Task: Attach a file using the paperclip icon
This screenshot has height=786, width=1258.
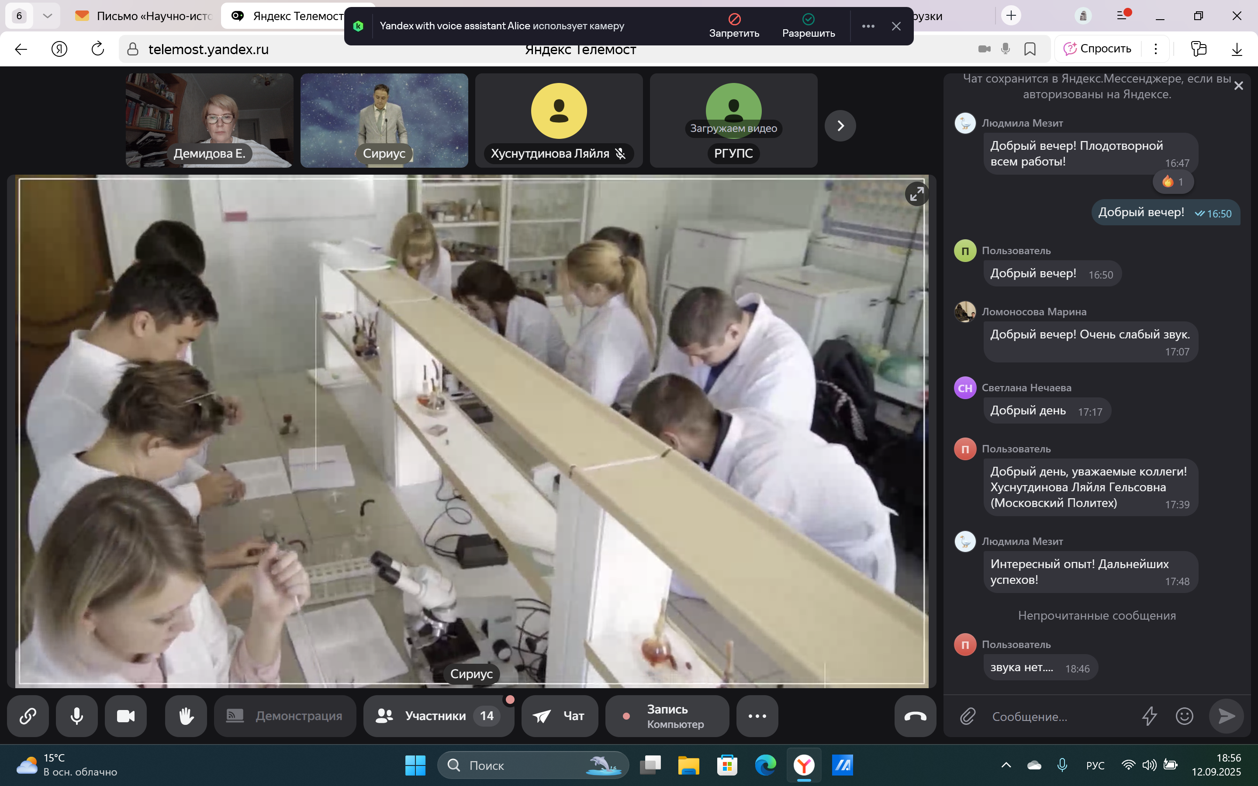Action: 967,716
